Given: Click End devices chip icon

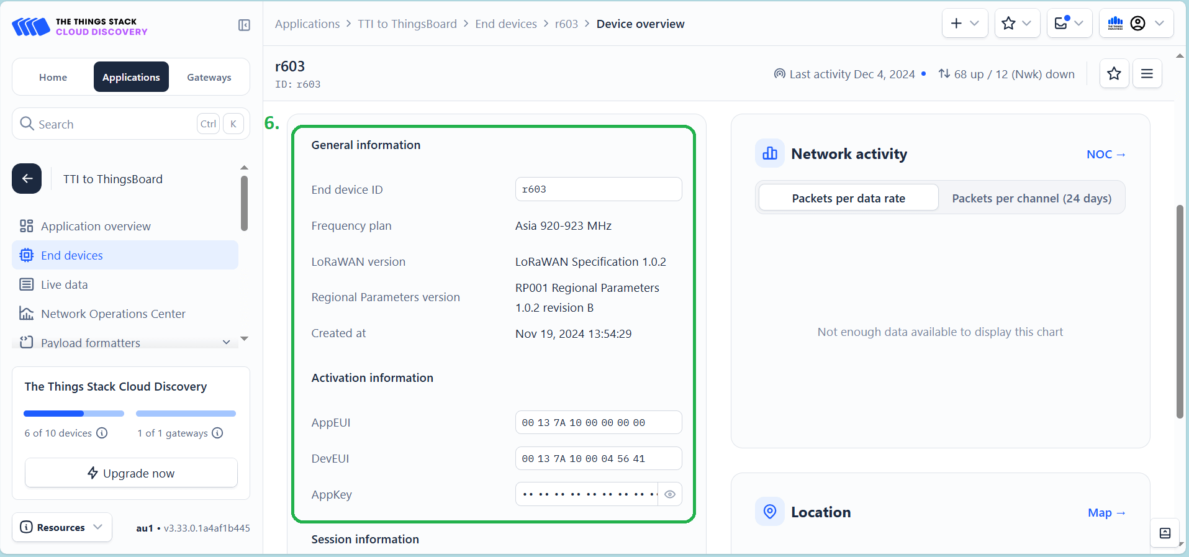Looking at the screenshot, I should [26, 255].
